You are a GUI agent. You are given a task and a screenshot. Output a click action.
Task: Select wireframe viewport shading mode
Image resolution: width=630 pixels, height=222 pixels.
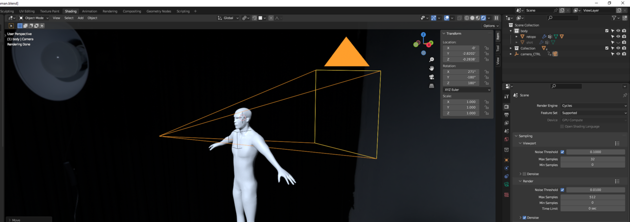coord(467,18)
